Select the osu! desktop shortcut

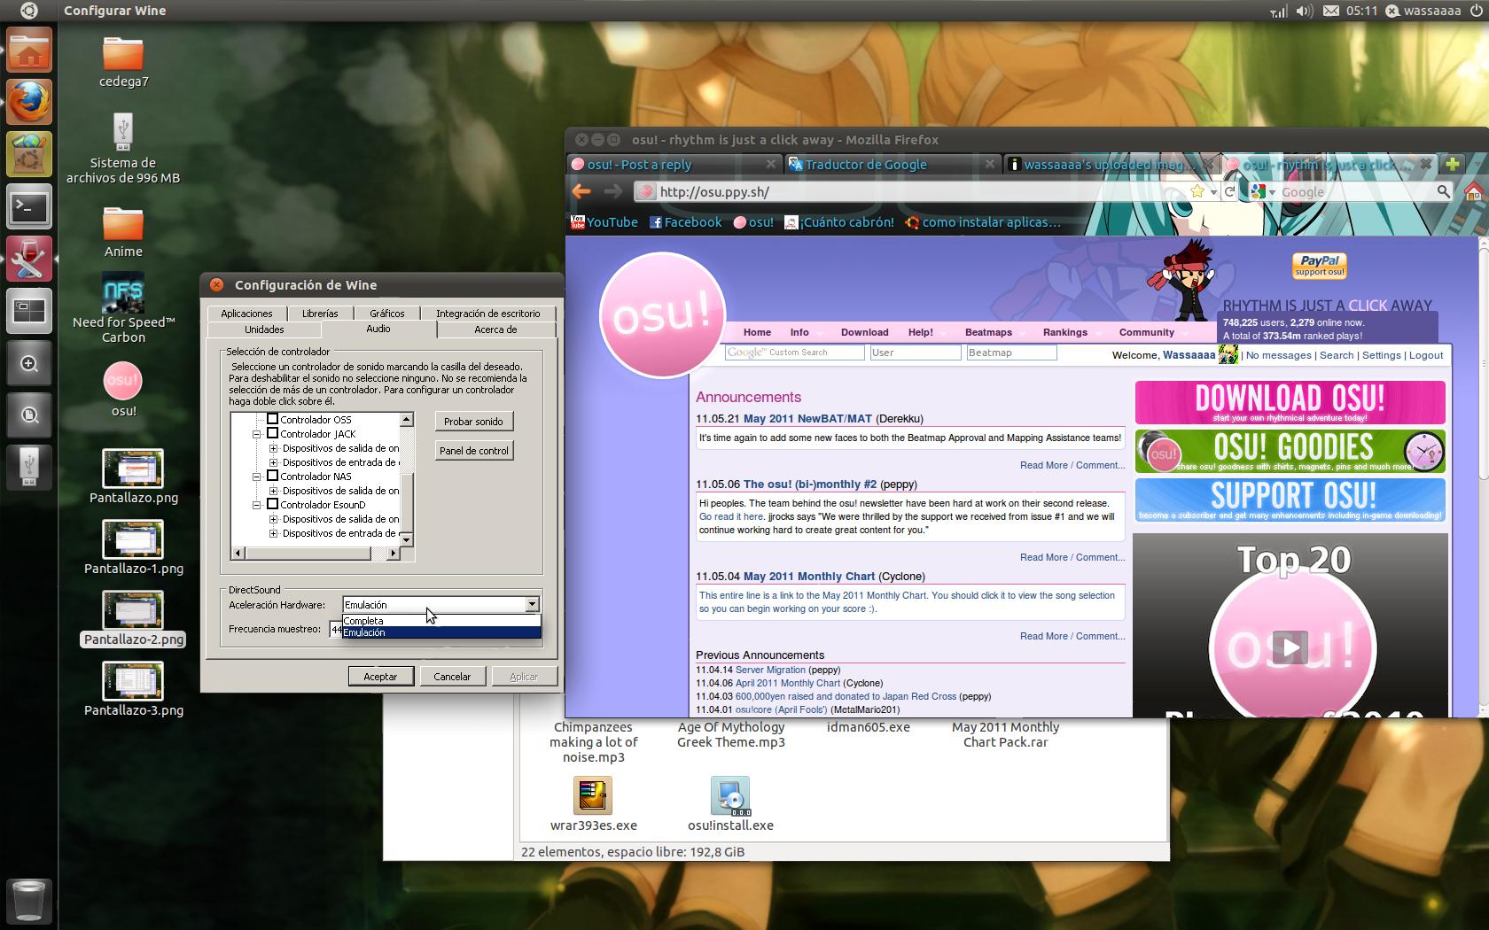(x=123, y=390)
